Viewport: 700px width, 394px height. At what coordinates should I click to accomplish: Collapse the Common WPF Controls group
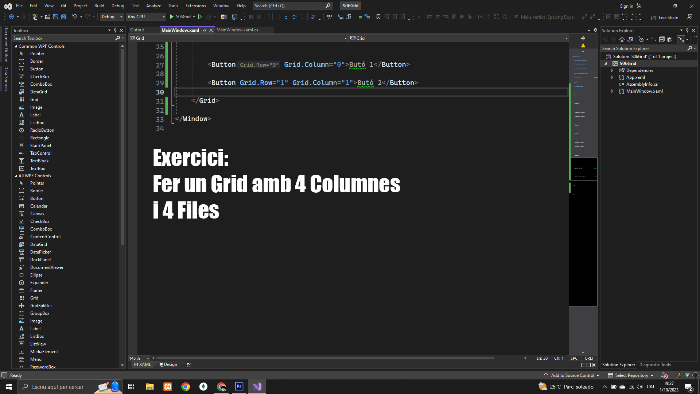(16, 46)
